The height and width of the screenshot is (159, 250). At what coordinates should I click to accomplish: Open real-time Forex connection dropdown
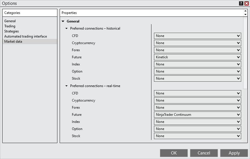tap(197, 108)
